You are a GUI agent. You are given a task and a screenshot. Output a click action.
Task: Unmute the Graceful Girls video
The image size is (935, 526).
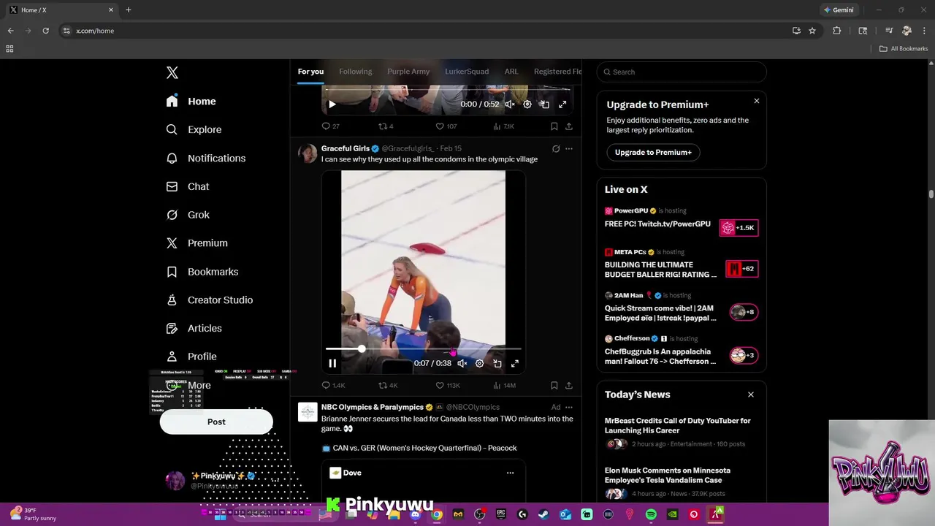(462, 363)
